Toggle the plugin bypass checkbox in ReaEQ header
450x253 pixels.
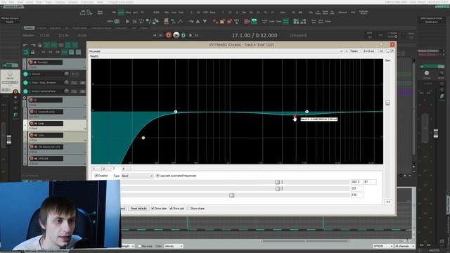coord(392,51)
